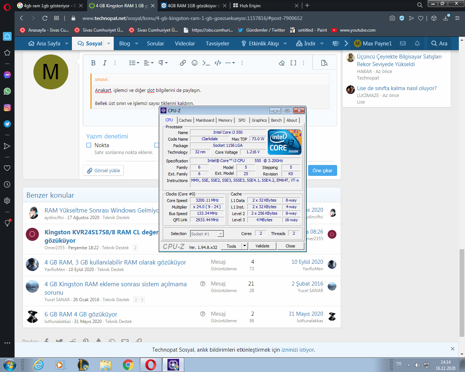465x372 pixels.
Task: Click the code insertion icon in the editor
Action: tap(217, 62)
